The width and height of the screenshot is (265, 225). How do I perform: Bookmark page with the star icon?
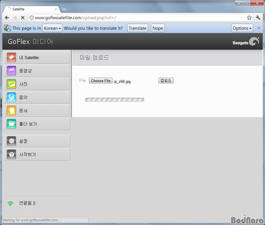249,17
